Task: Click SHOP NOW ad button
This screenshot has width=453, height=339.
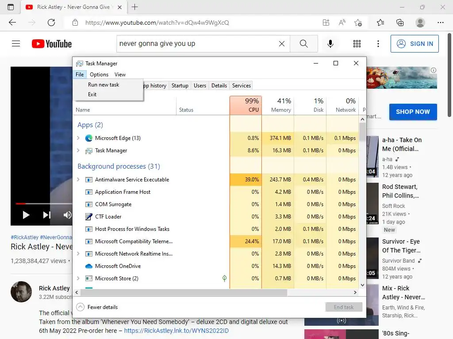Action: coord(413,112)
